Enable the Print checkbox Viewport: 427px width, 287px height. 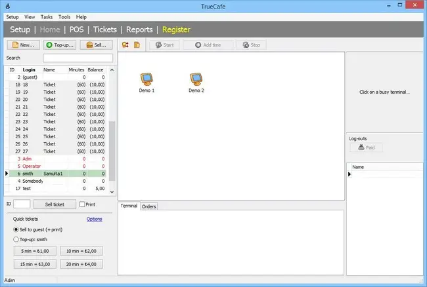(82, 204)
